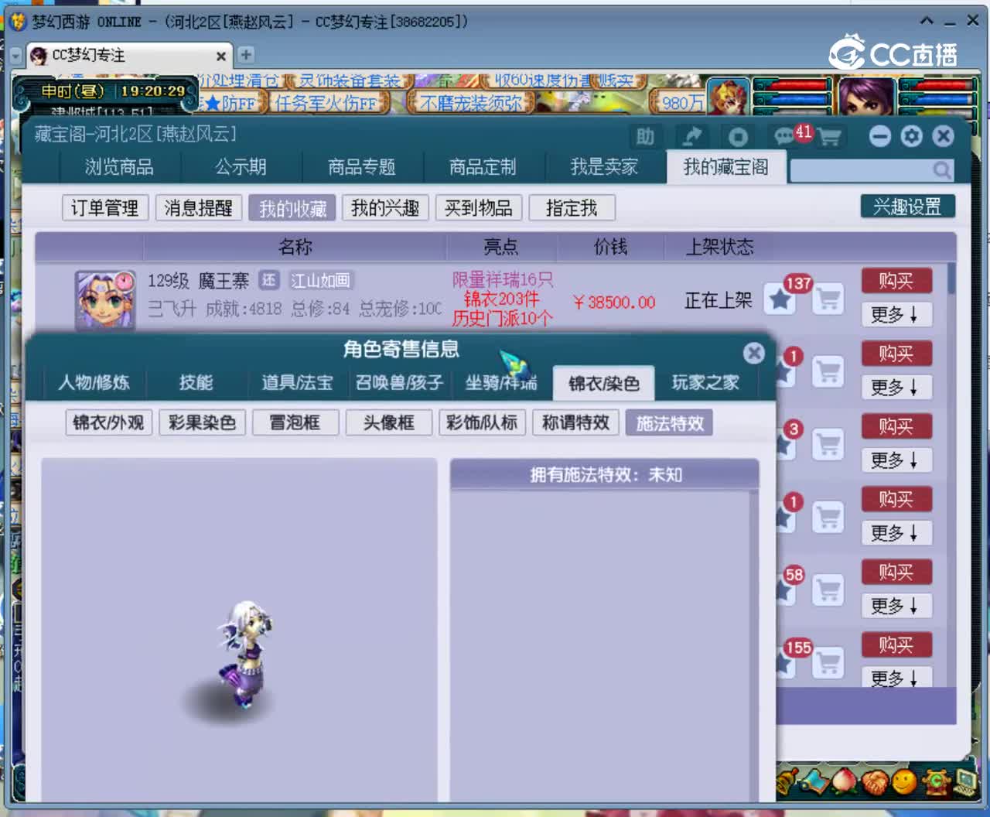Viewport: 990px width, 817px height.
Task: Click 购买 for the ￥38500.00 listing
Action: coord(896,281)
